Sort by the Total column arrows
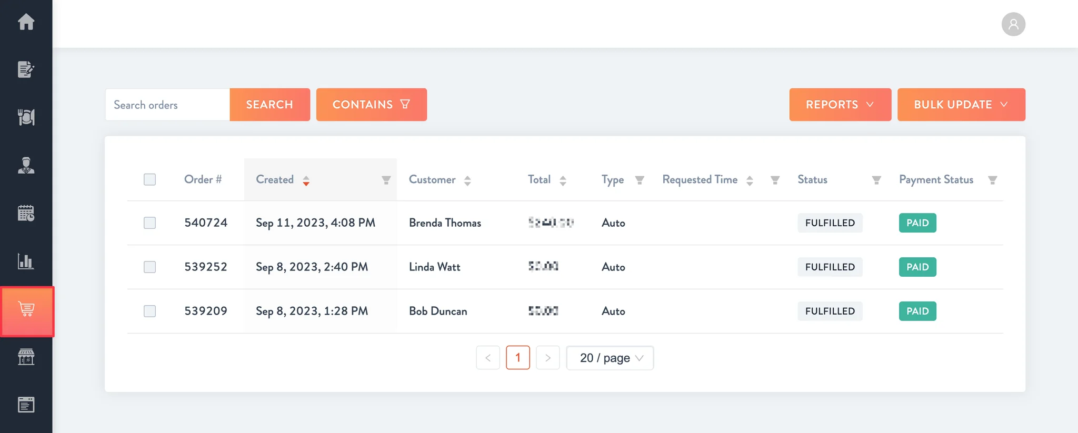 coord(563,180)
